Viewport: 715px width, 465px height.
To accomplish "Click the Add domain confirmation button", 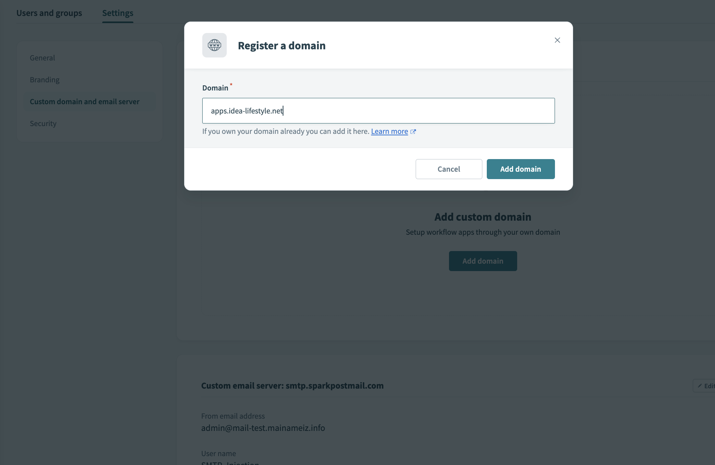I will [x=520, y=169].
